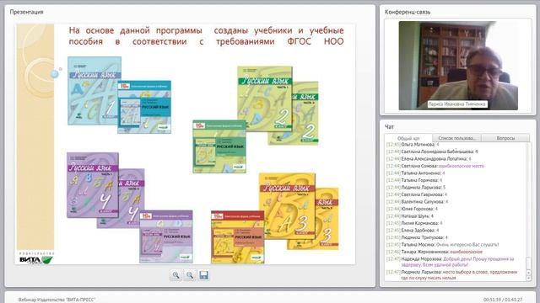Open the Вопросы tab
This screenshot has height=303, width=540.
[x=505, y=138]
